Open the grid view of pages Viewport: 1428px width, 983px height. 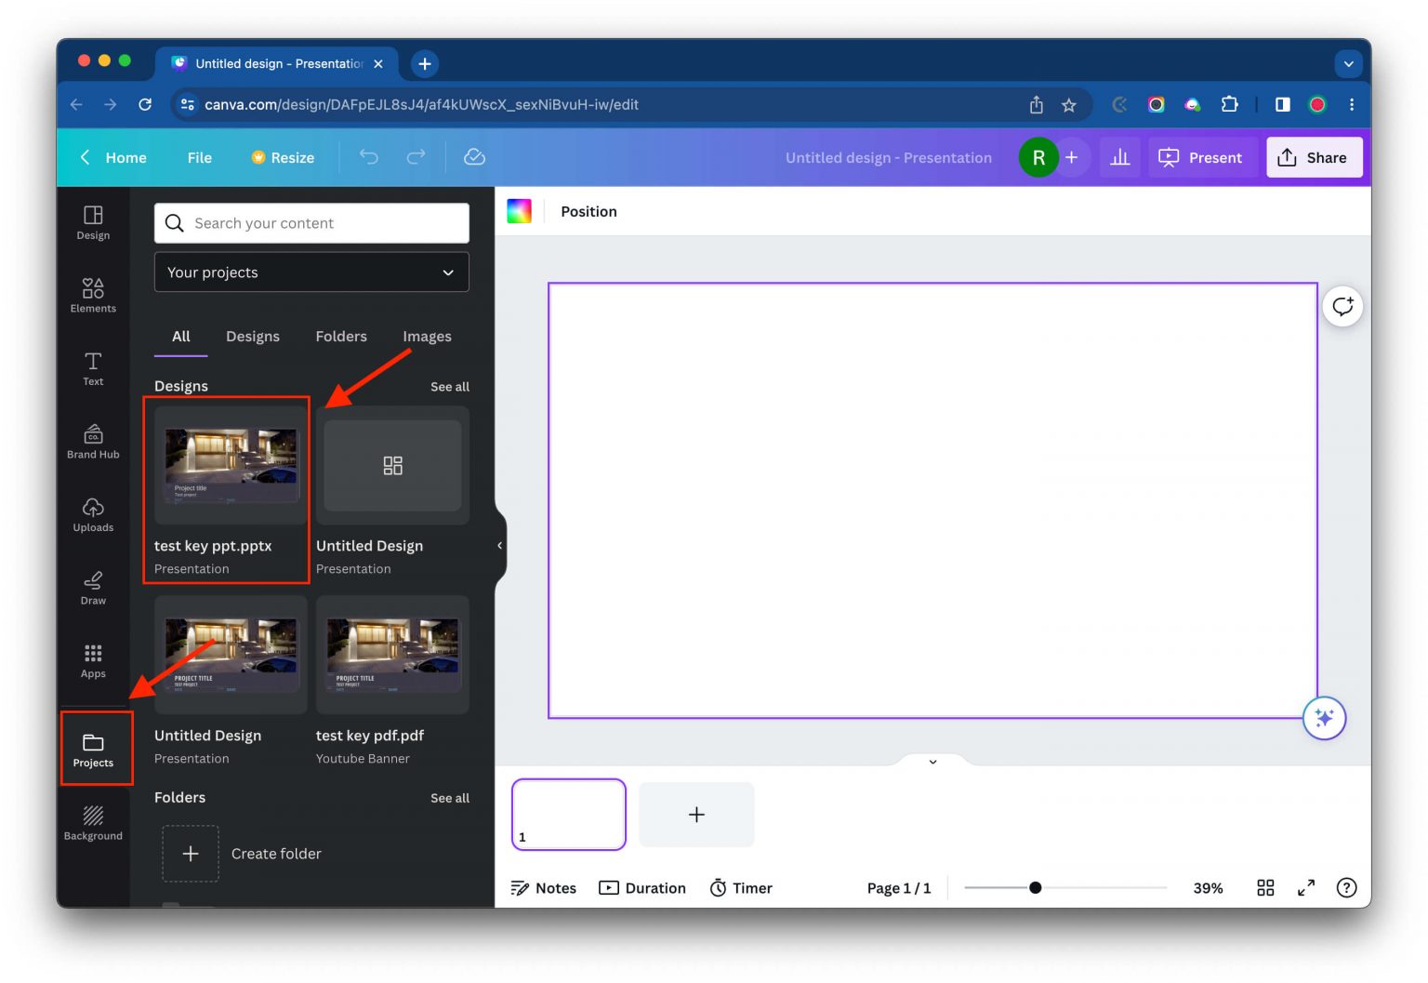[x=1265, y=887]
